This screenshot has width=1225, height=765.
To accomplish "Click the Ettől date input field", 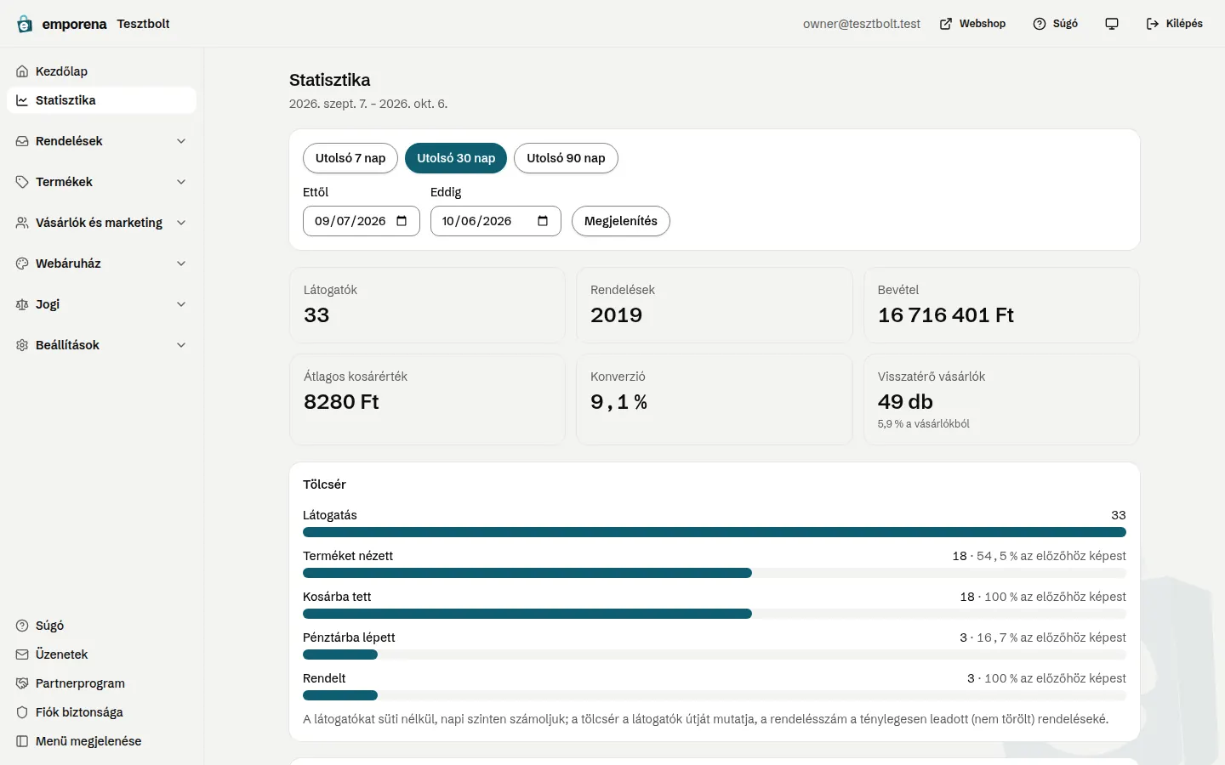I will [x=362, y=221].
